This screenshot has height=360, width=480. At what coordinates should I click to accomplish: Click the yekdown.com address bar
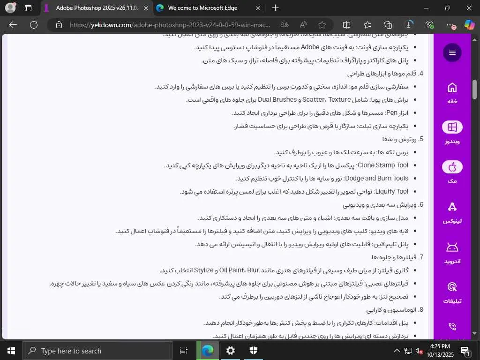click(x=170, y=25)
